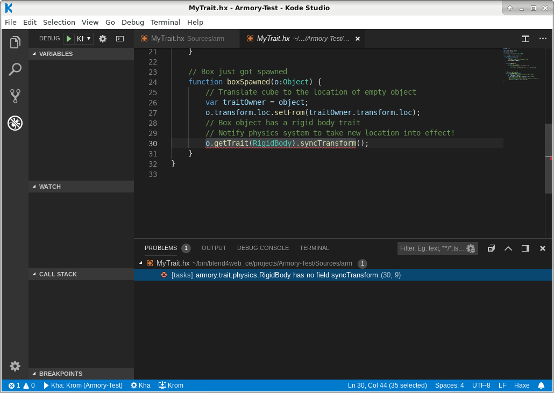Image resolution: width=554 pixels, height=393 pixels.
Task: Open debug configuration settings gear
Action: click(x=102, y=38)
